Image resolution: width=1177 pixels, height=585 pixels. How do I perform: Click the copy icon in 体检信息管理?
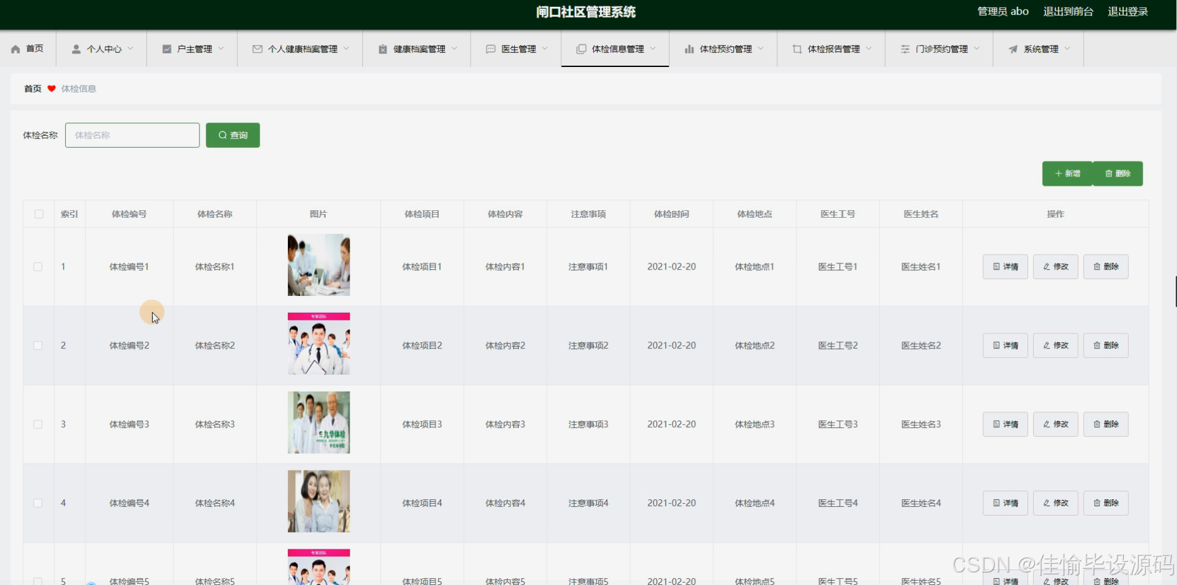pyautogui.click(x=581, y=49)
